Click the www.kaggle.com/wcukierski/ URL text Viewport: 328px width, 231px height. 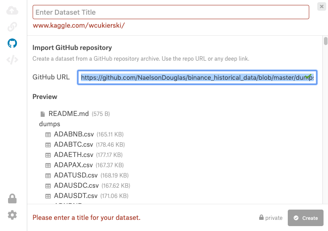(x=79, y=25)
